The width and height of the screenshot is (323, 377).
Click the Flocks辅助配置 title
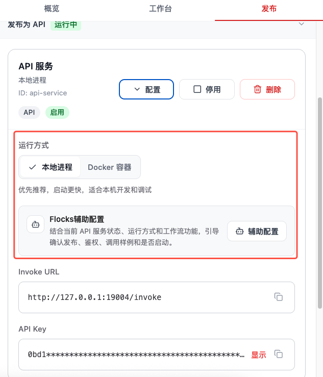coord(77,219)
